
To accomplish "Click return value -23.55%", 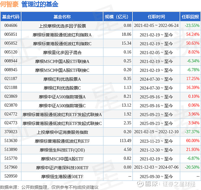I will coord(192,25).
